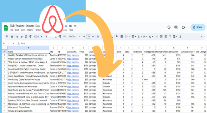Open airbnb link for Hidden Gem row
This screenshot has width=207, height=113.
coord(73,59)
